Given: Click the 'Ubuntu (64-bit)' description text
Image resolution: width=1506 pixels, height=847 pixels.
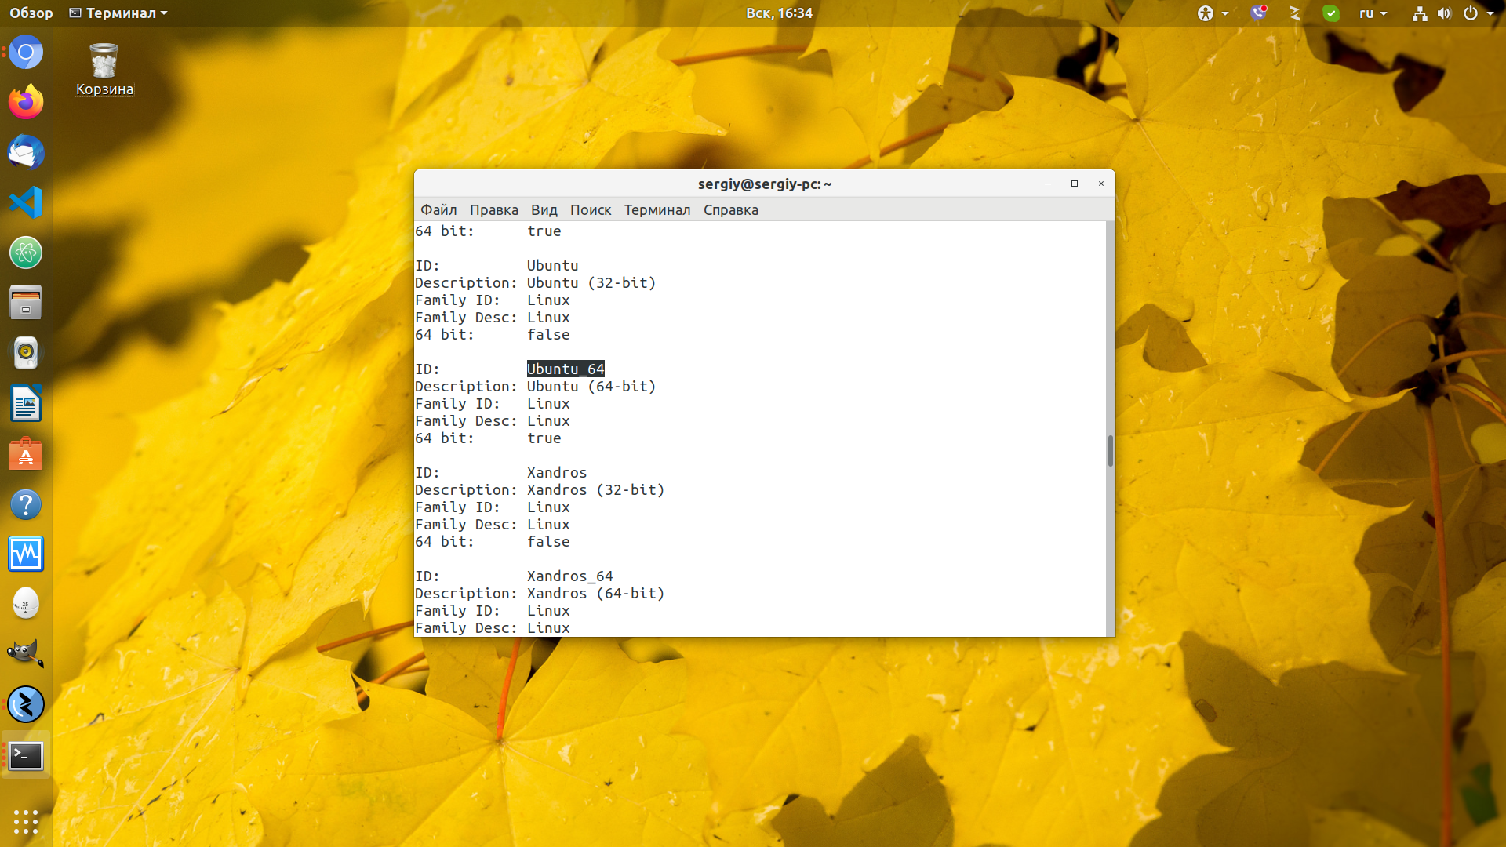Looking at the screenshot, I should [x=591, y=386].
